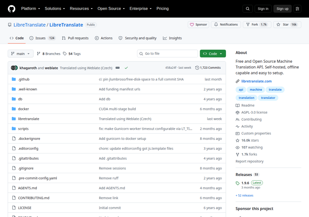Open Contributing link in About sidebar
Viewport: 309px width, 217px height.
[x=249, y=119]
